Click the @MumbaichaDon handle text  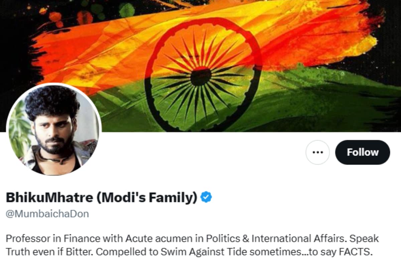(47, 214)
